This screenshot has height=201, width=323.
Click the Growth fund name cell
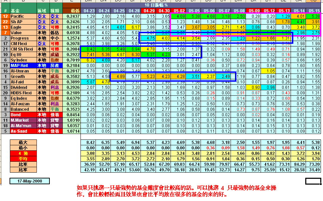pyautogui.click(x=23, y=76)
